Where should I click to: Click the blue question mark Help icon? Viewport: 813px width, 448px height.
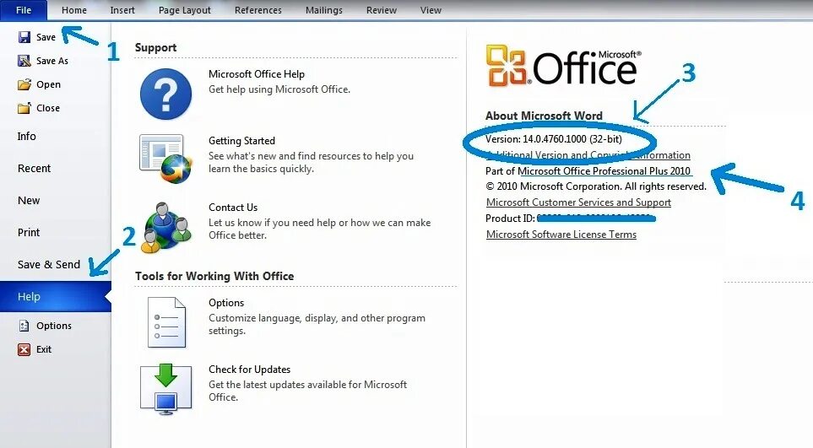pyautogui.click(x=166, y=94)
